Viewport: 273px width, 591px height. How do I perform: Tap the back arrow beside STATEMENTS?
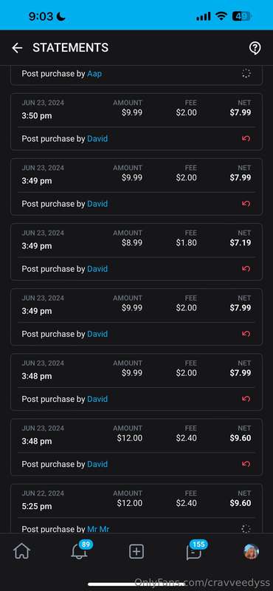(x=17, y=48)
